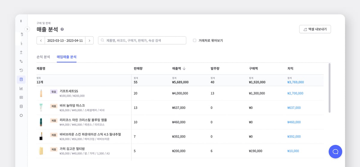Click the 엑셀 내보내기 export button
360x167 pixels.
pos(315,29)
